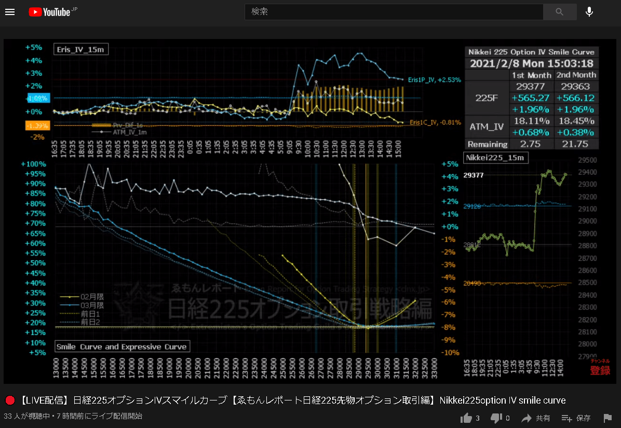The width and height of the screenshot is (621, 428).
Task: Click the 18.11% ATM IV value
Action: click(532, 121)
